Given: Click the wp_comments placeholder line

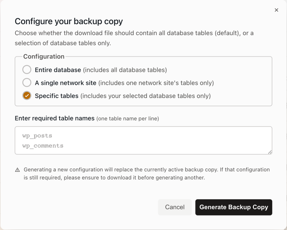Looking at the screenshot, I should click(43, 146).
